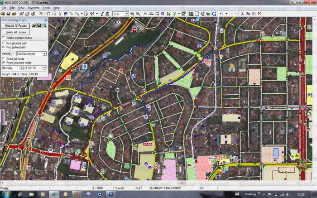Open the Vehicle Car/Motorcycle dropdown
The height and width of the screenshot is (198, 317).
pyautogui.click(x=45, y=53)
